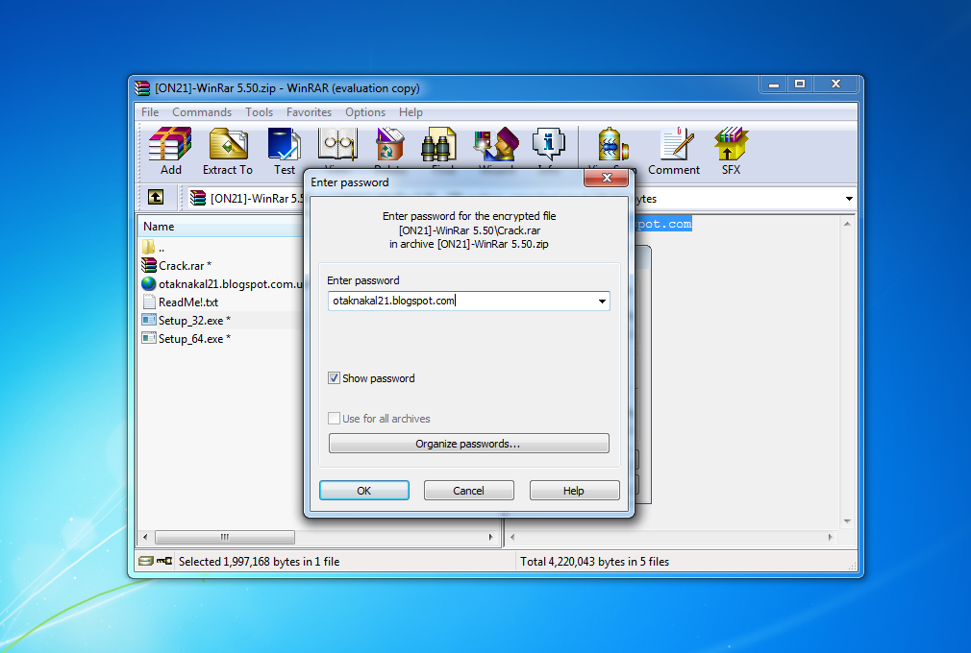Click the Organize passwords button
The height and width of the screenshot is (653, 971).
pyautogui.click(x=468, y=443)
